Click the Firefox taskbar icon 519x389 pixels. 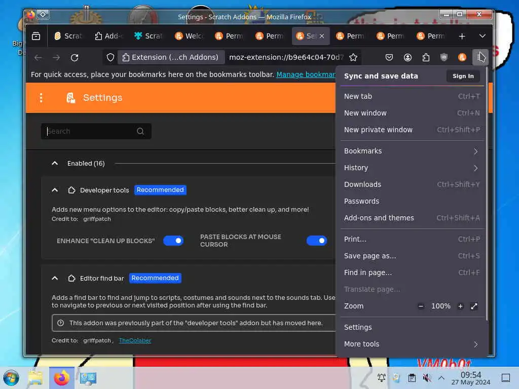[x=62, y=378]
